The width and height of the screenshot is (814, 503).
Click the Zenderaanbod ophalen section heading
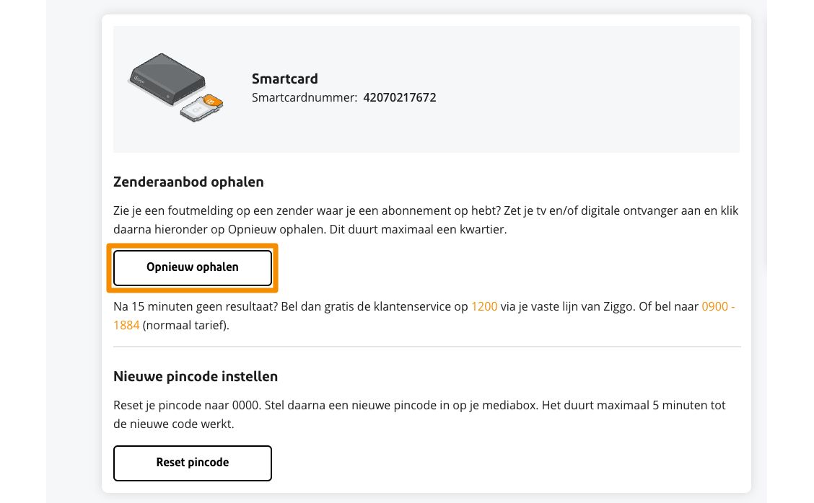pos(188,182)
